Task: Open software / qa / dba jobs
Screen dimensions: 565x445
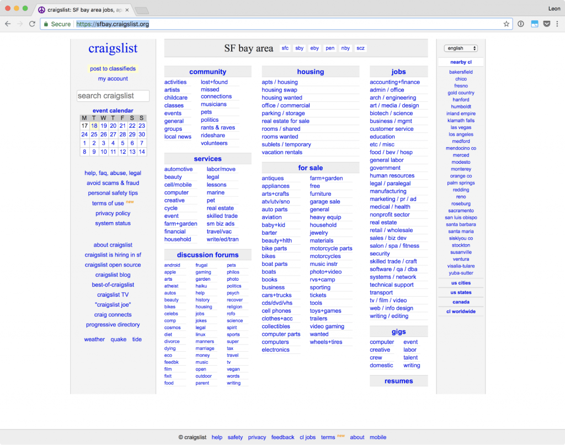Action: 393,269
